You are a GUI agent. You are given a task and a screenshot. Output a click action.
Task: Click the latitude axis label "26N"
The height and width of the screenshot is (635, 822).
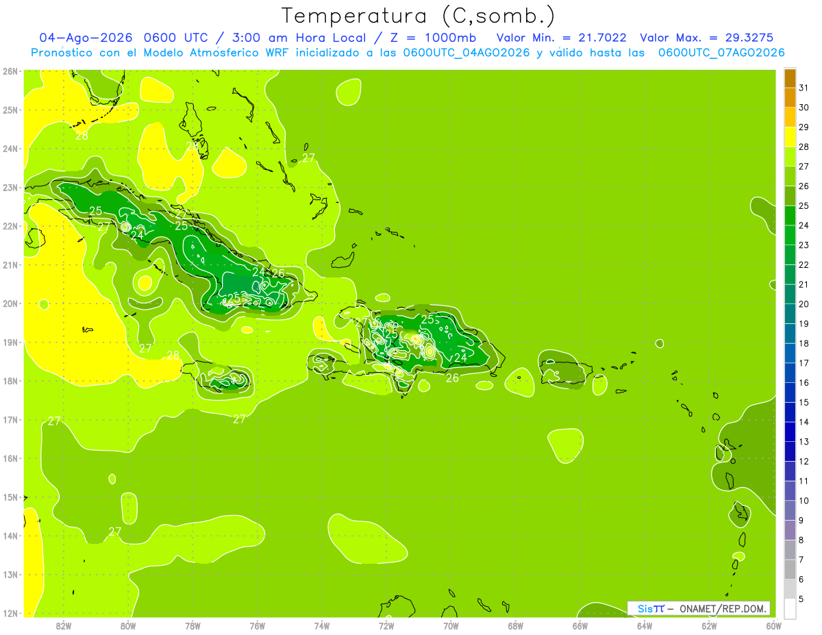[x=10, y=71]
